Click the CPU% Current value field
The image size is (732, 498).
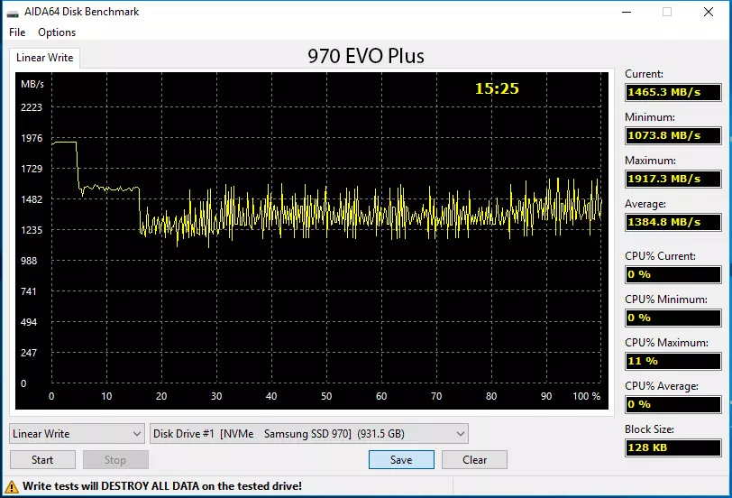tap(673, 274)
